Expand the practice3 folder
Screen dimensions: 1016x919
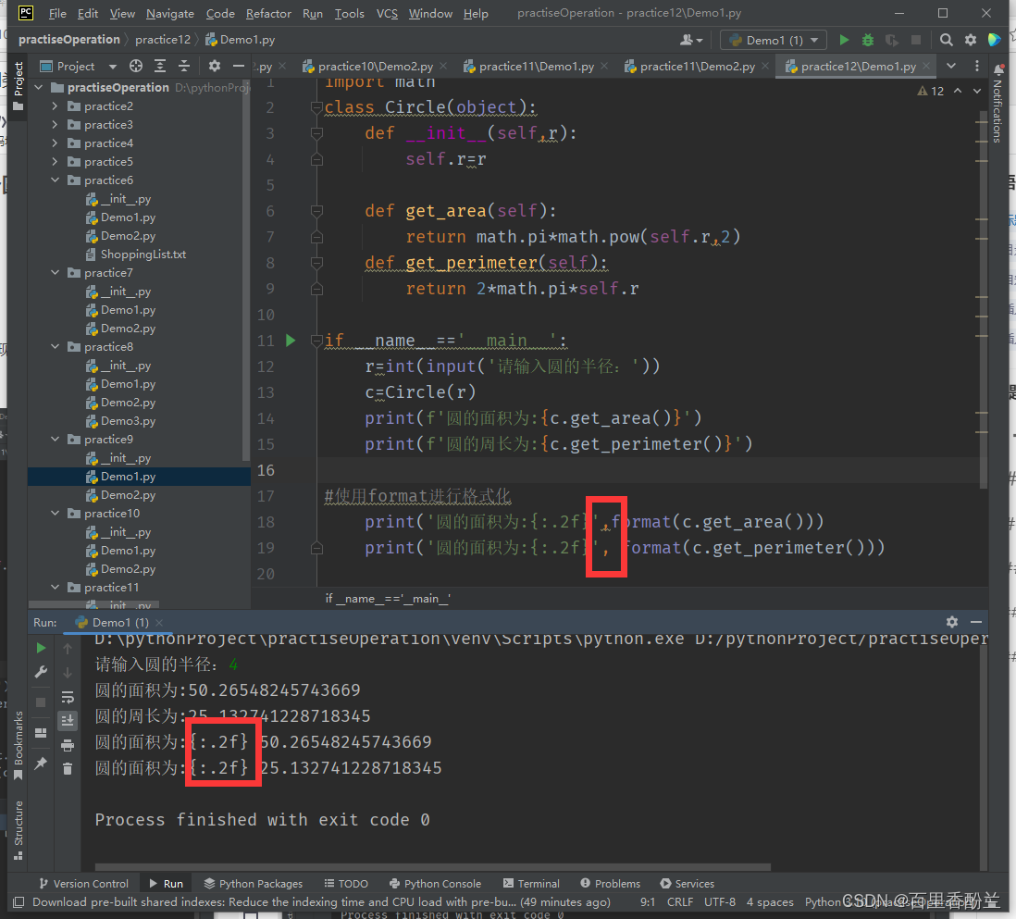[x=56, y=124]
